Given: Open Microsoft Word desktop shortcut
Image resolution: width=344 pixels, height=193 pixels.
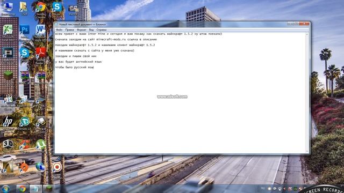Looking at the screenshot, I should point(41,29).
